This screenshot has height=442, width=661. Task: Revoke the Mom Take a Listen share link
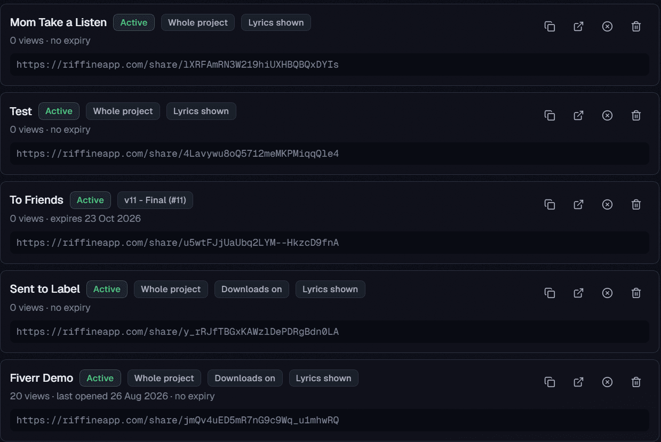pos(607,27)
